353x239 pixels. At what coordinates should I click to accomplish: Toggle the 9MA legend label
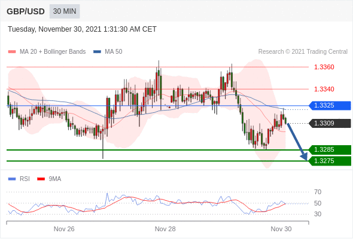55,179
